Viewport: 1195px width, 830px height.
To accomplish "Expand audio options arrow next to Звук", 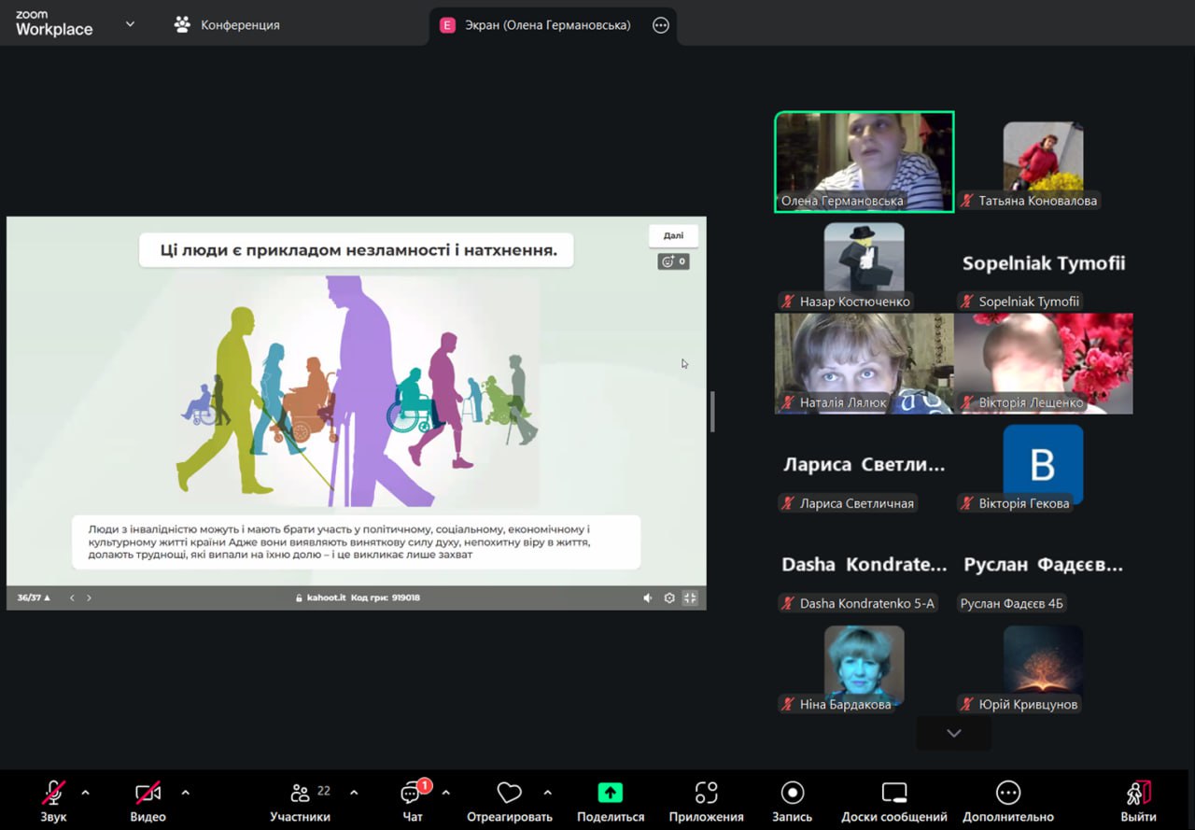I will [x=86, y=793].
